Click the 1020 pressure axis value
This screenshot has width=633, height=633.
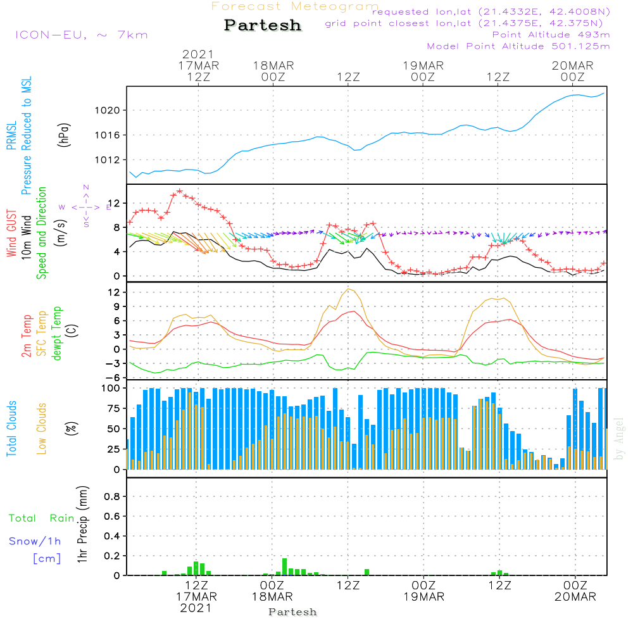point(108,110)
